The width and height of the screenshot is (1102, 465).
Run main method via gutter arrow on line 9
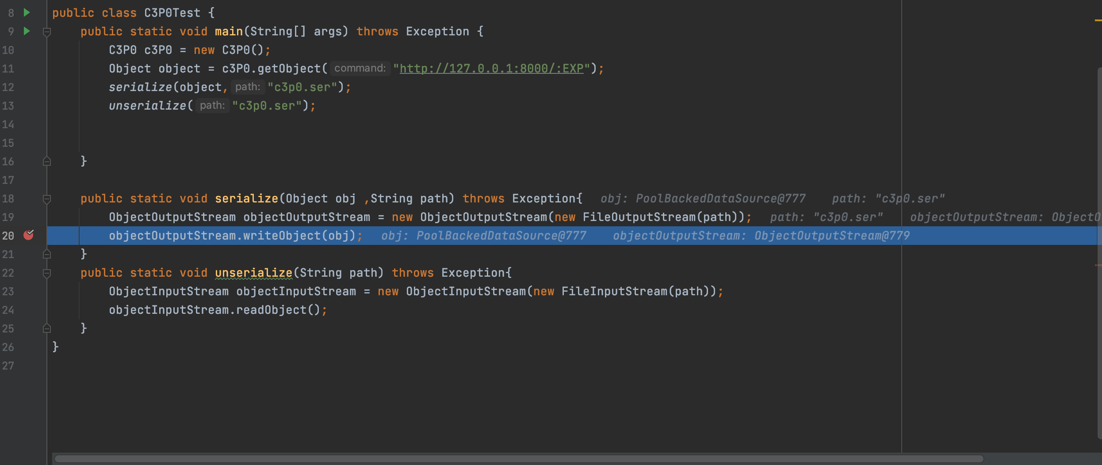[27, 31]
